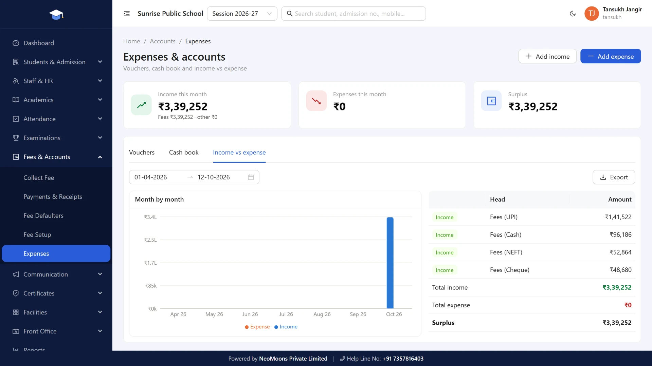
Task: Click start date 01-04-2026 field
Action: pyautogui.click(x=150, y=177)
